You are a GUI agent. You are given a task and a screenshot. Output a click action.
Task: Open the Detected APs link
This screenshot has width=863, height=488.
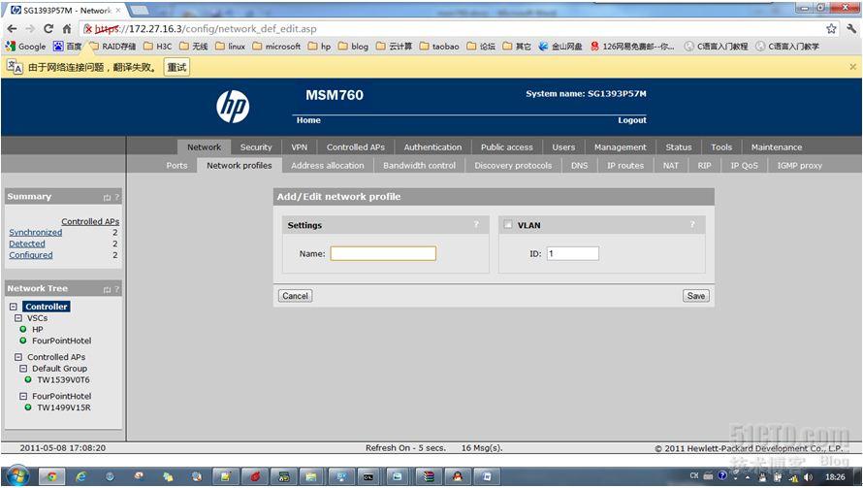(27, 244)
